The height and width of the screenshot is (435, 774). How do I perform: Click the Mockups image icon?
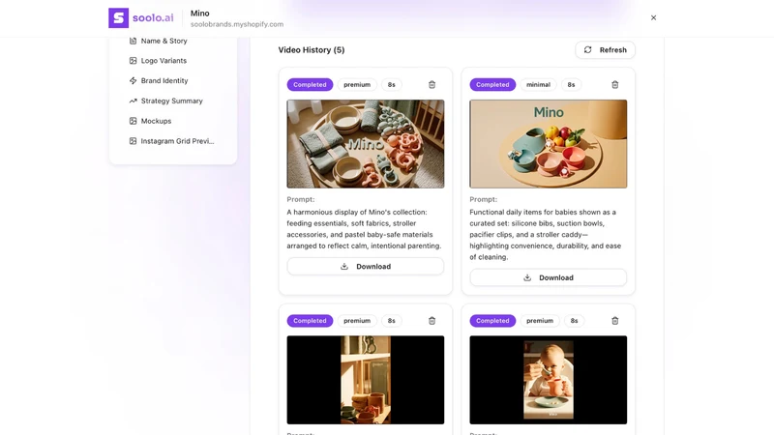pos(133,121)
